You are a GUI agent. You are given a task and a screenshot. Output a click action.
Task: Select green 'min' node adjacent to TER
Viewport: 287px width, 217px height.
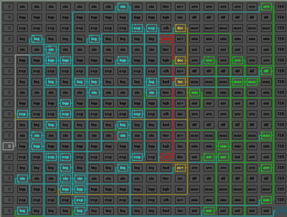coord(266,200)
